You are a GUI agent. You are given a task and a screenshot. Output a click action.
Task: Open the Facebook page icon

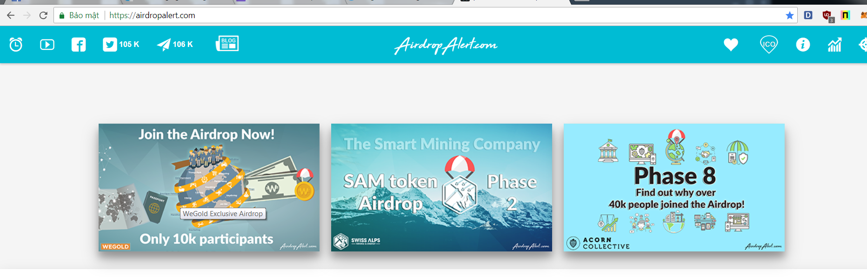pos(79,45)
